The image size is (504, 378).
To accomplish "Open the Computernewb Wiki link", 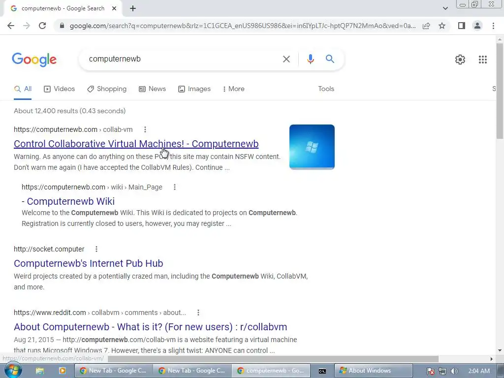I will coord(68,201).
